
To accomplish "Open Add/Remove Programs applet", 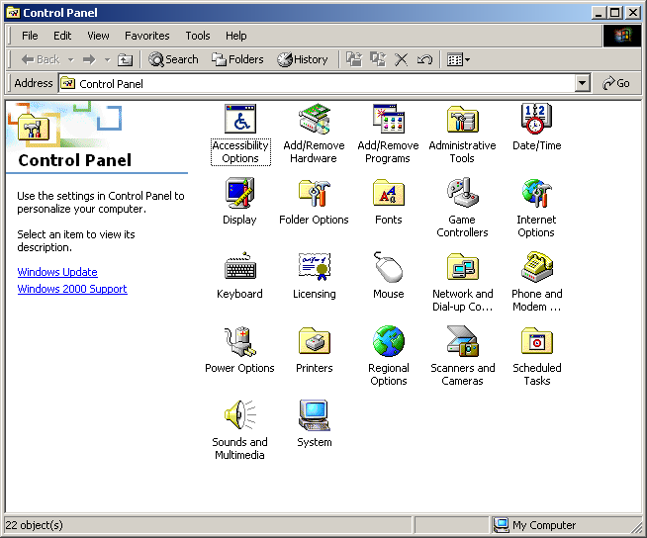I will coord(388,120).
